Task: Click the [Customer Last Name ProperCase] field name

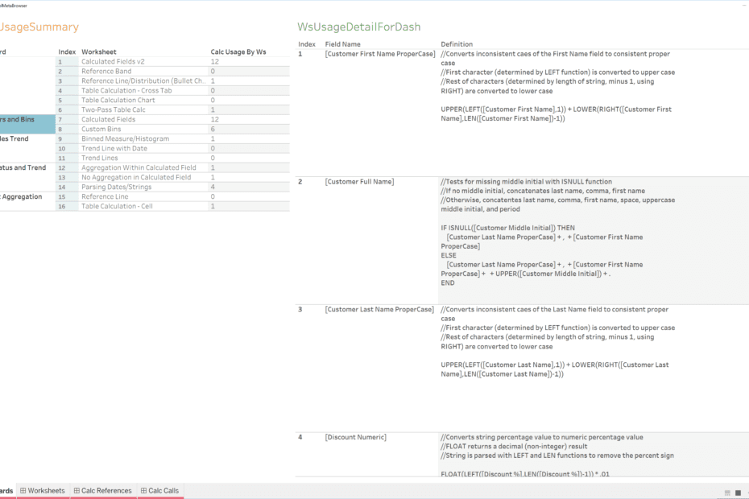Action: point(380,309)
